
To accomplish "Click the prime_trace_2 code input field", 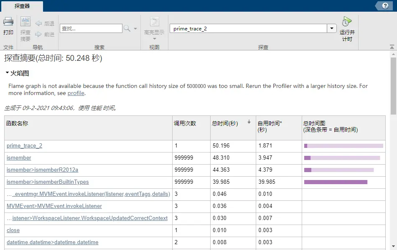I will 248,28.
